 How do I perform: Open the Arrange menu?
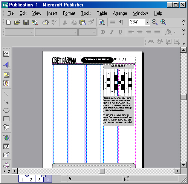coord(120,13)
